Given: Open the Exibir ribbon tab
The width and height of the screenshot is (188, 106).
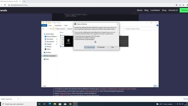Looking at the screenshot, I should click(66, 26).
